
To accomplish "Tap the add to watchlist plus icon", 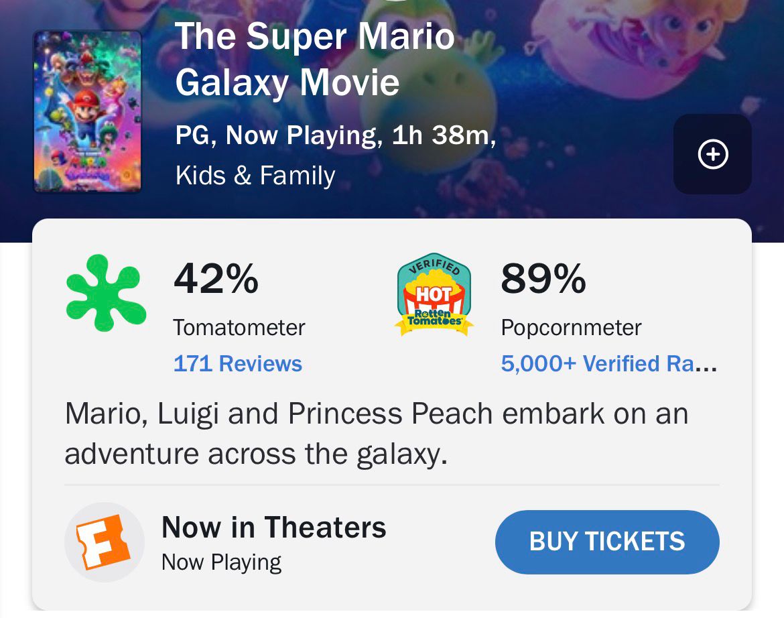I will pyautogui.click(x=712, y=155).
